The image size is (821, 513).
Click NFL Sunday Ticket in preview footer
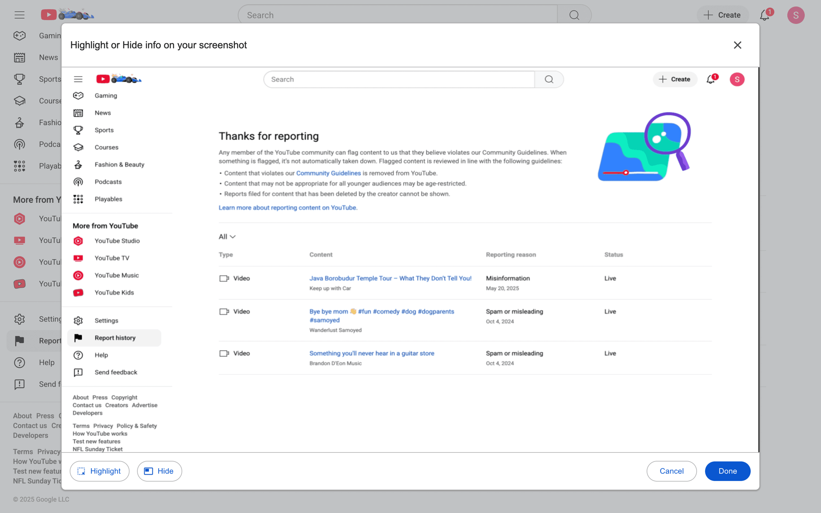97,449
